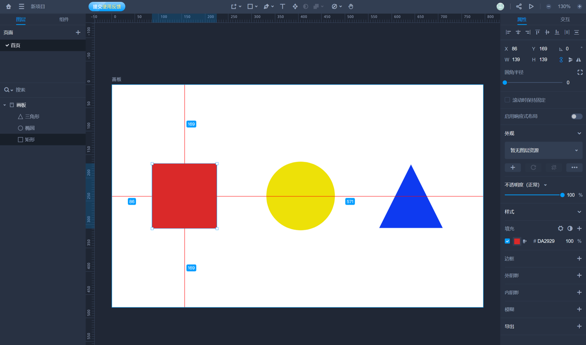The width and height of the screenshot is (586, 345).
Task: Select the Text tool
Action: tap(282, 6)
